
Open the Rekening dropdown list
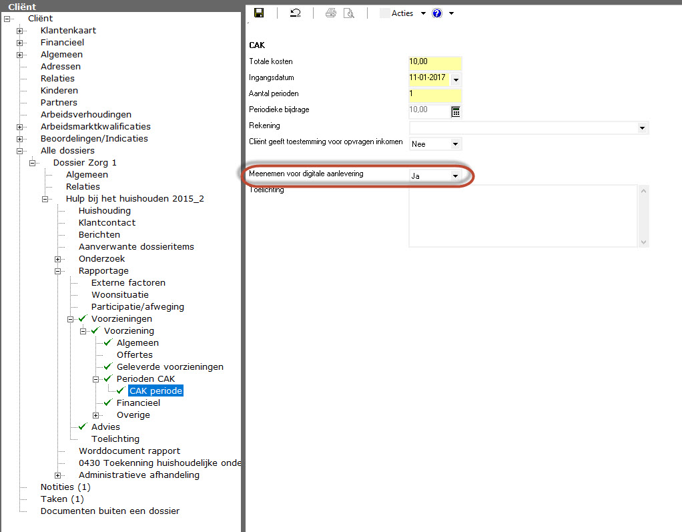pyautogui.click(x=642, y=127)
